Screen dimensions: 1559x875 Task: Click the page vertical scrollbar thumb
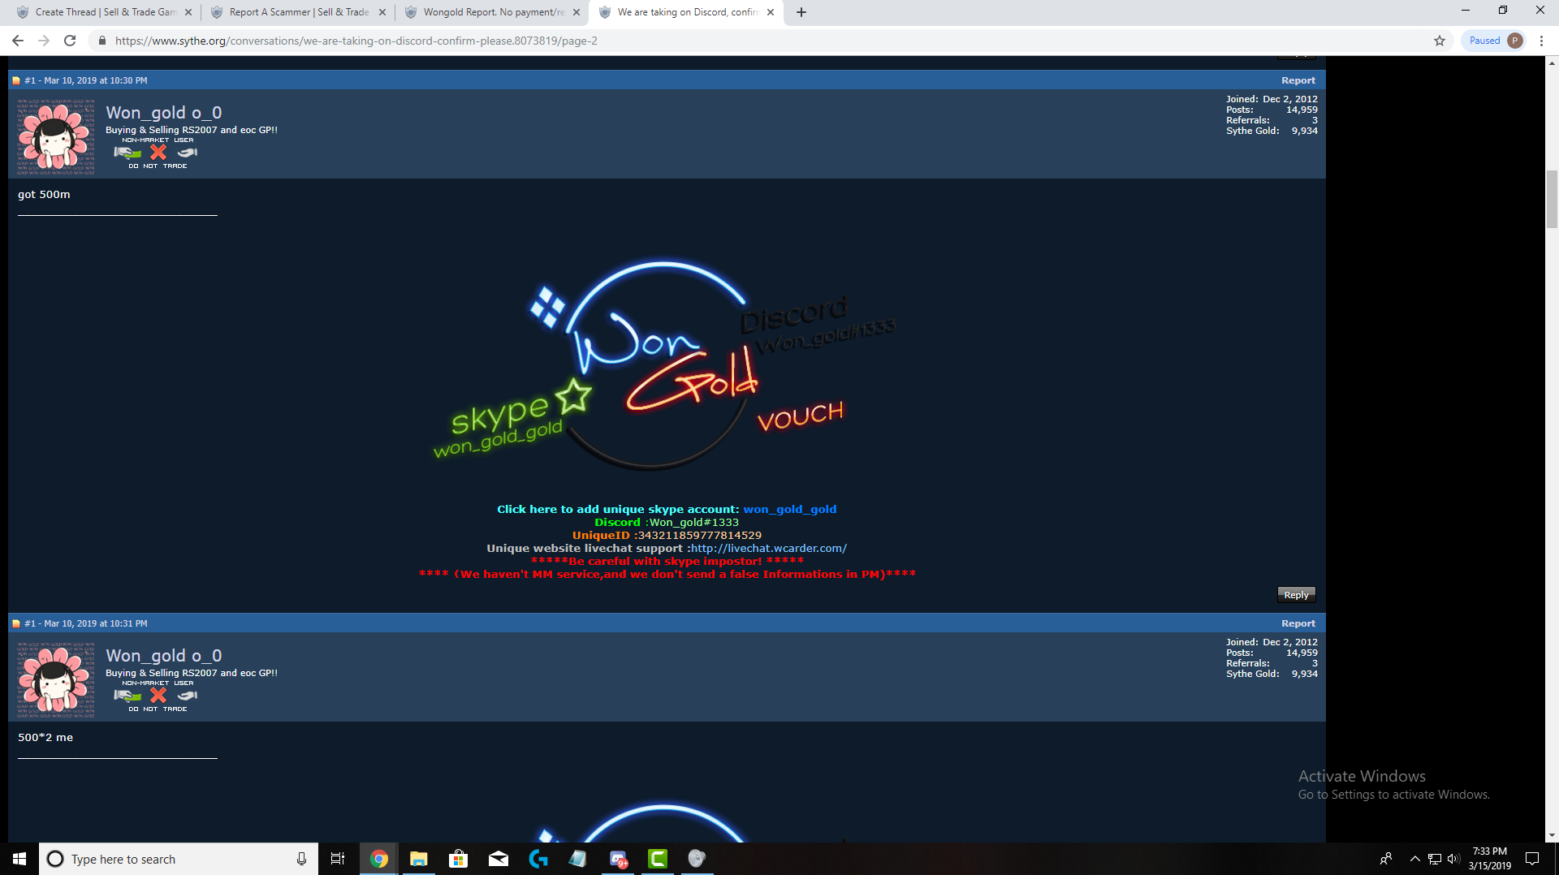[1552, 199]
